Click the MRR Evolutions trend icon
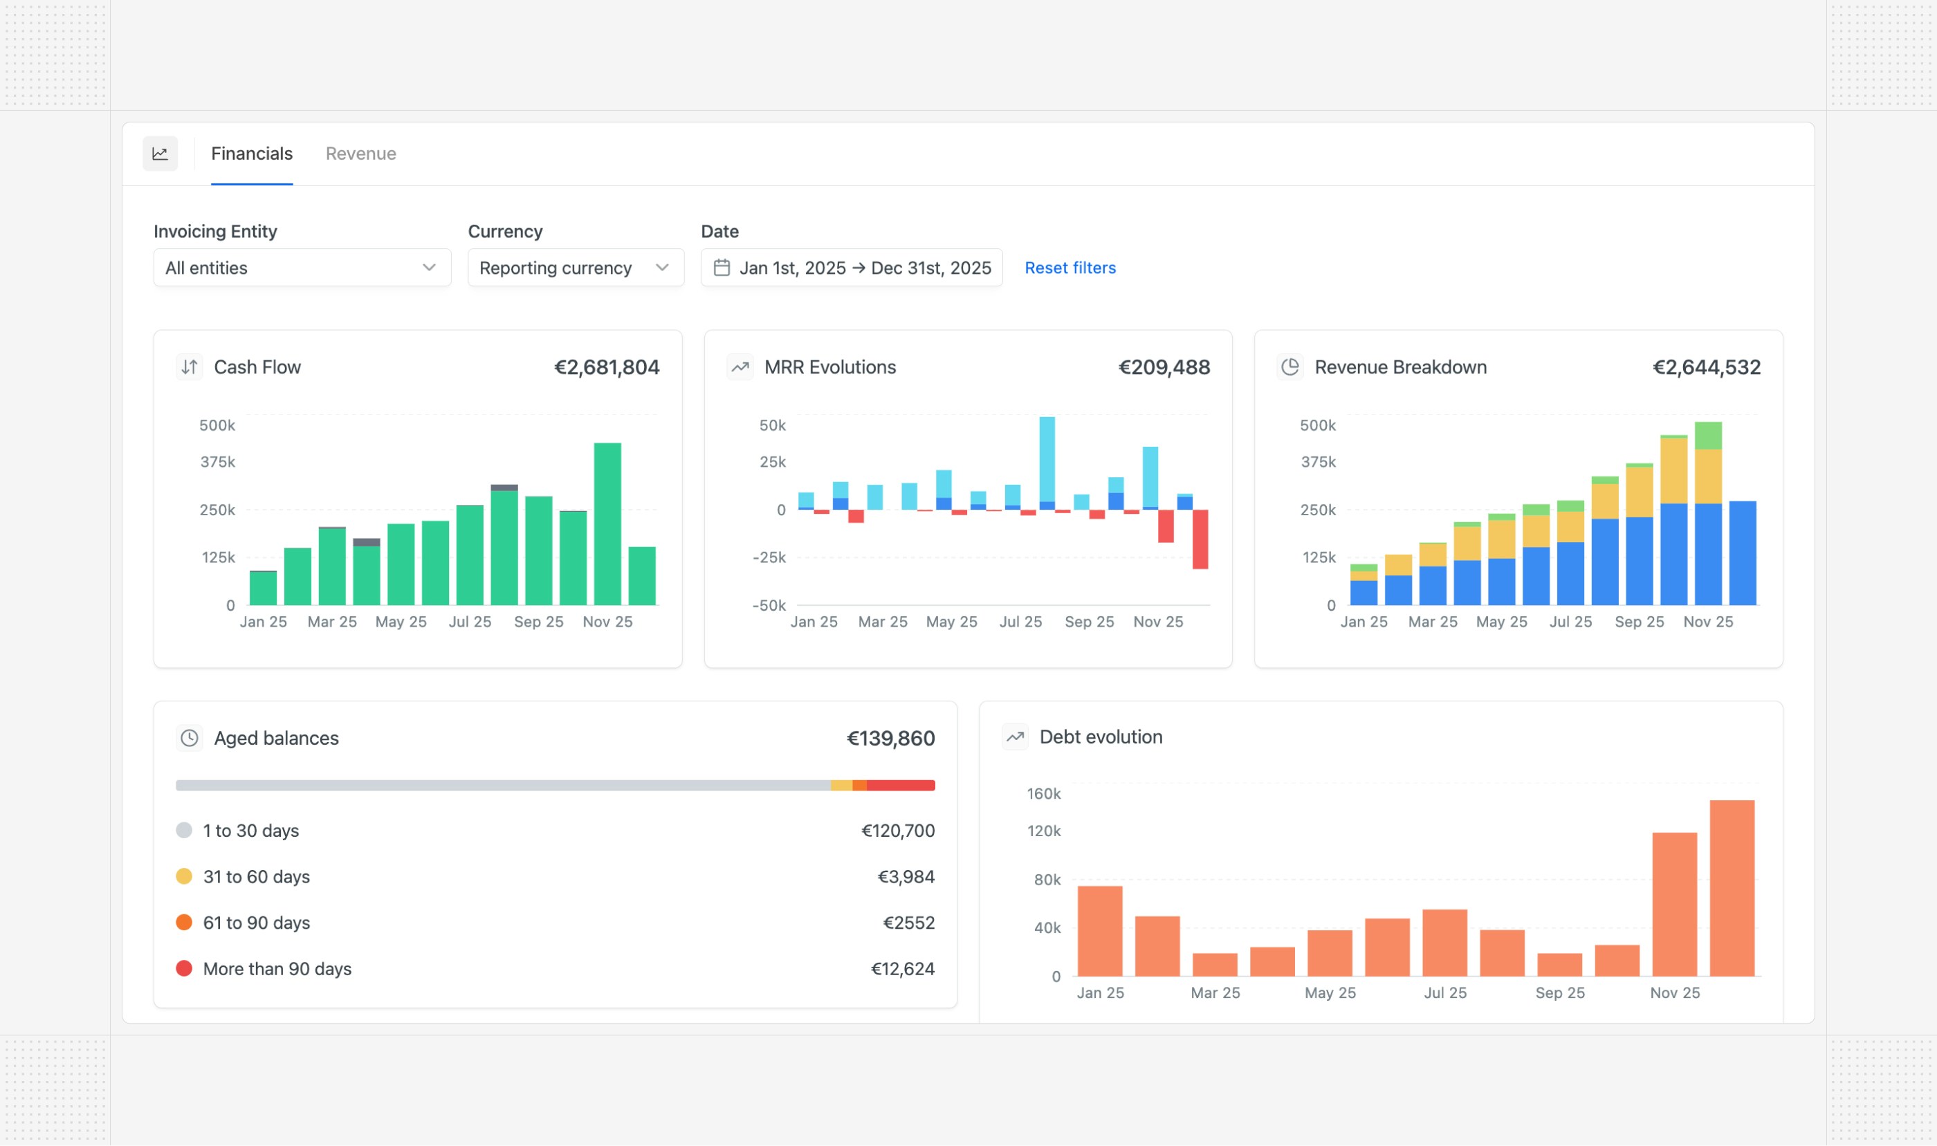This screenshot has width=1937, height=1146. pyautogui.click(x=740, y=367)
